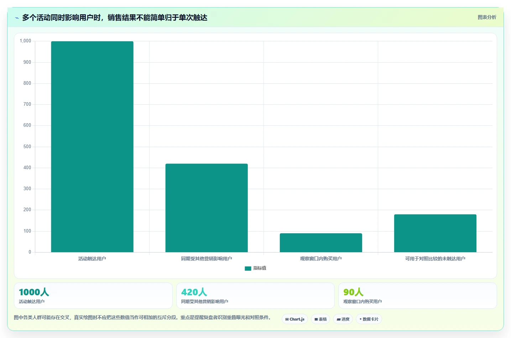Select the 表格 tag chip

[x=320, y=319]
